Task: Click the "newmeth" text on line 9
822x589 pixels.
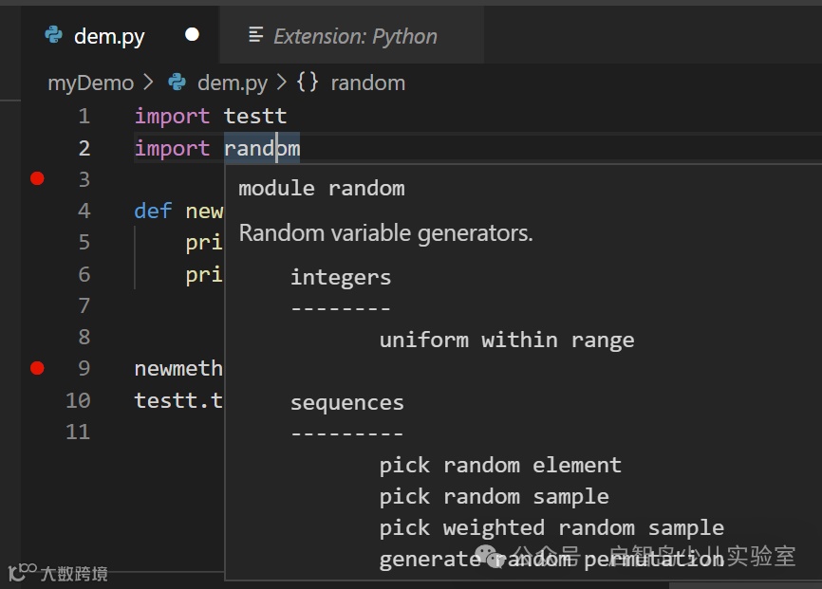Action: coord(177,368)
